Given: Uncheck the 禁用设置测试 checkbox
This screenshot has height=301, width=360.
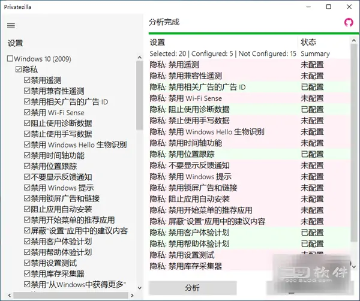Looking at the screenshot, I should click(x=27, y=263).
